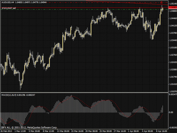
Task: Click the MACD 0.003479 upper scale label
Action: tap(173, 94)
